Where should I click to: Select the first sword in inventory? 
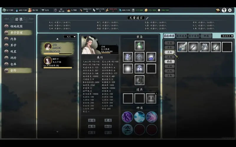point(182,47)
